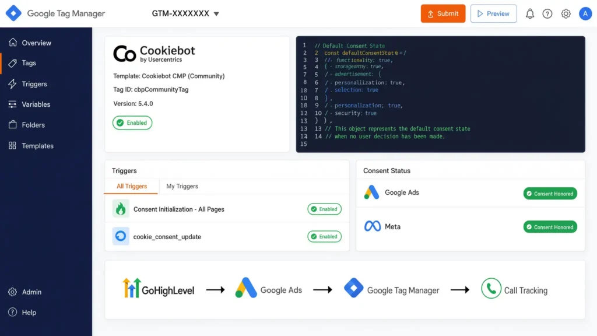Open Templates in the sidebar
Screen dimensions: 597x336
pos(46,146)
